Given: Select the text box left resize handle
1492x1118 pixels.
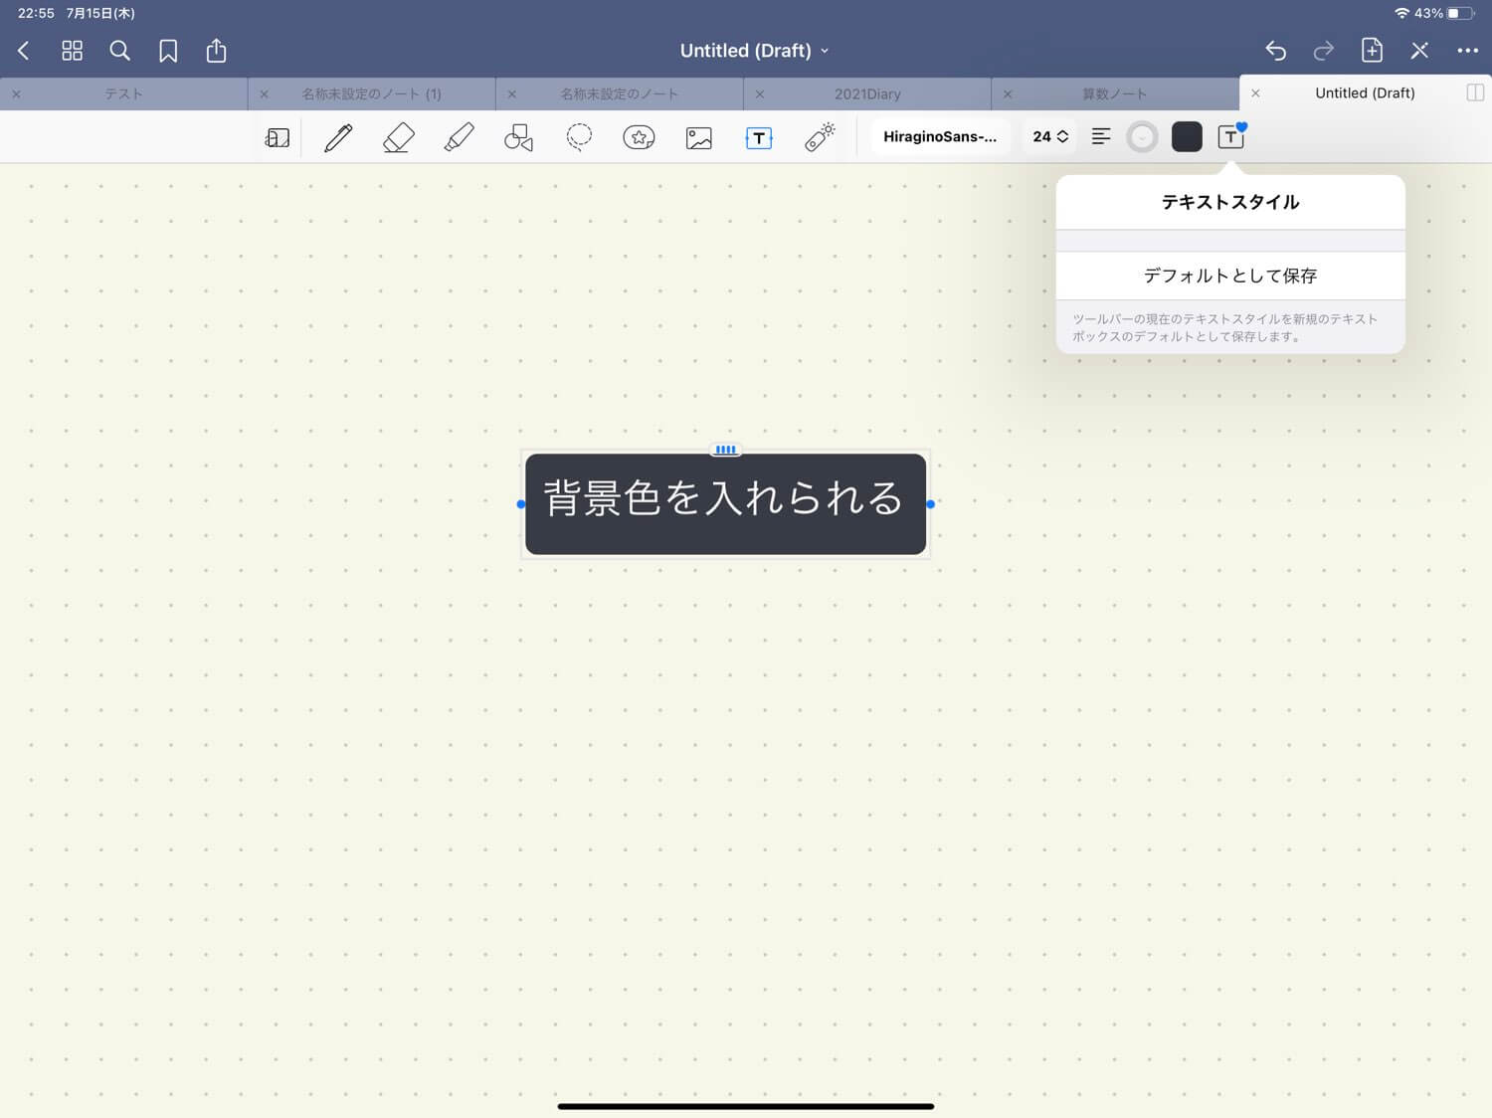Looking at the screenshot, I should 521,504.
